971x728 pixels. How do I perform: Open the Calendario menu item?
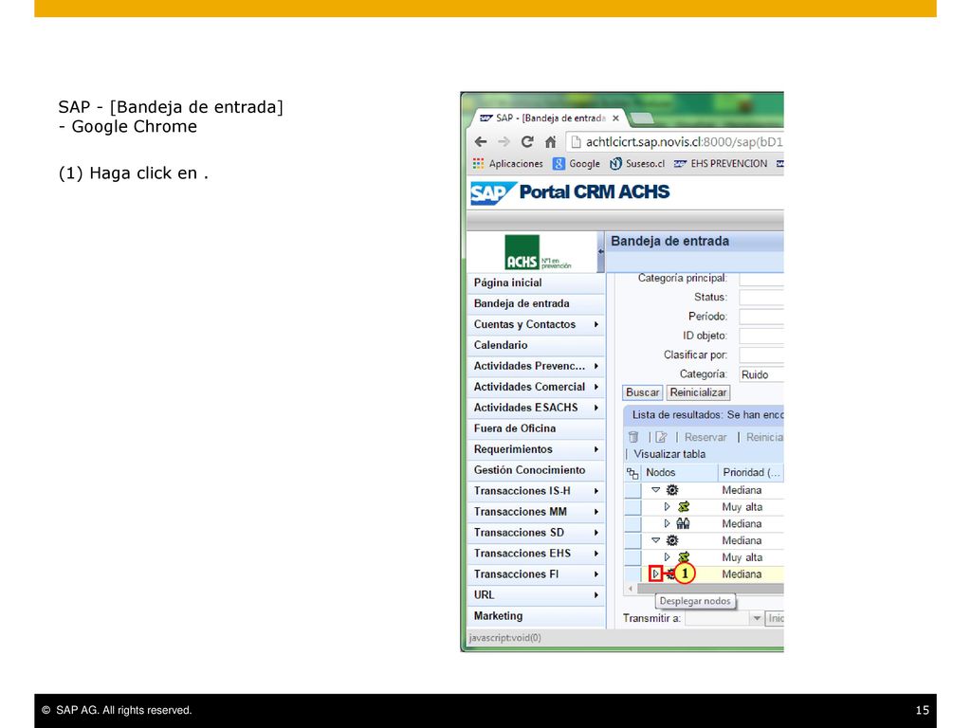click(536, 345)
